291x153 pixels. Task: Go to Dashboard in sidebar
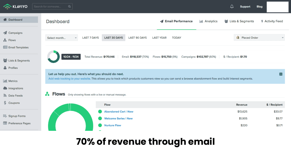(19, 20)
